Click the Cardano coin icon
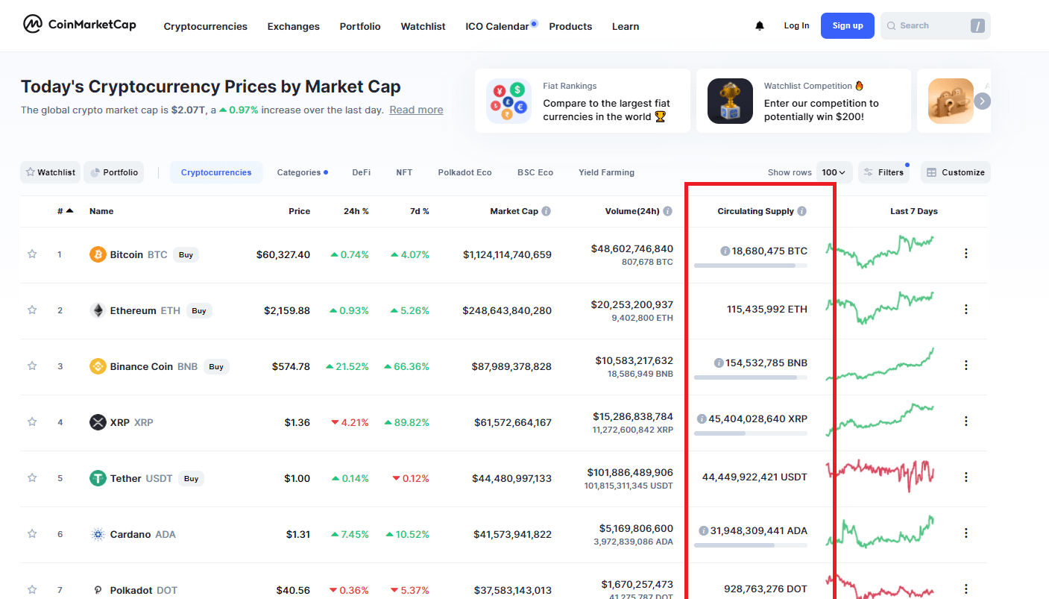Screen dimensions: 1049x599 [x=98, y=534]
